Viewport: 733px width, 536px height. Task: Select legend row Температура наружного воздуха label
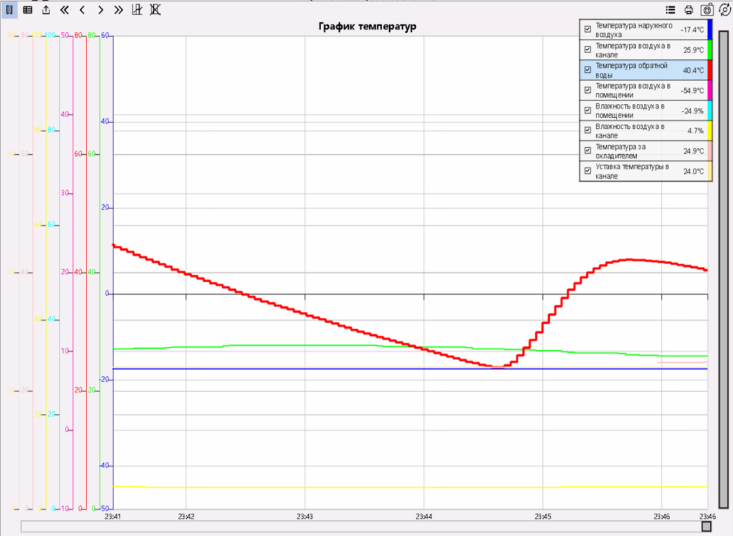(633, 30)
